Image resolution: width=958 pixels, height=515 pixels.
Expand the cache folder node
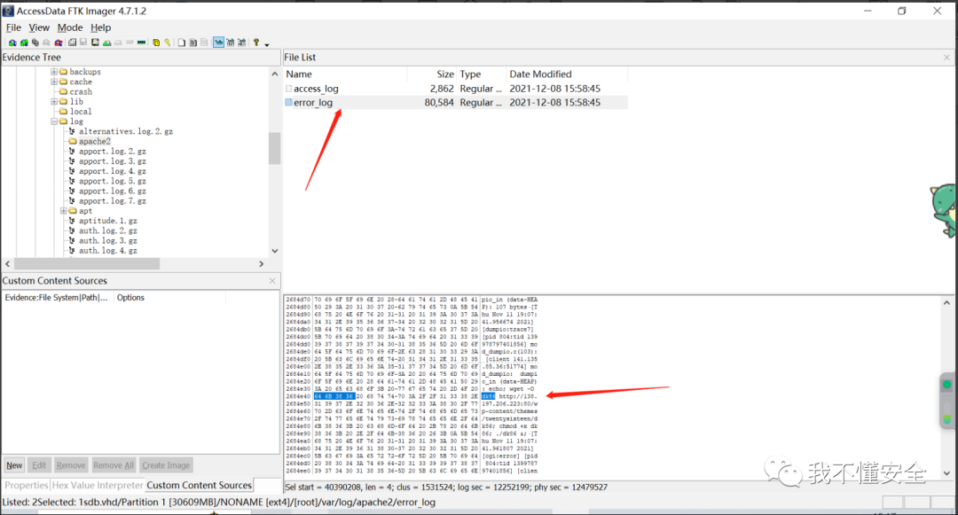(54, 82)
